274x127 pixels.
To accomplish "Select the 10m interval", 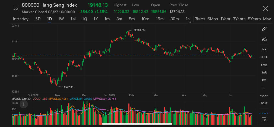I will 145,19.
